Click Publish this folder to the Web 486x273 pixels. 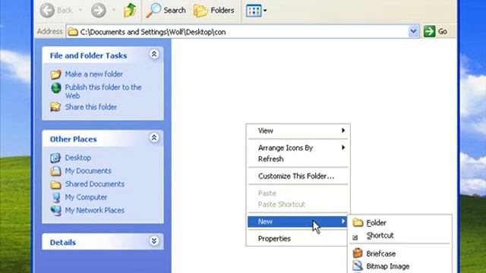click(x=103, y=91)
